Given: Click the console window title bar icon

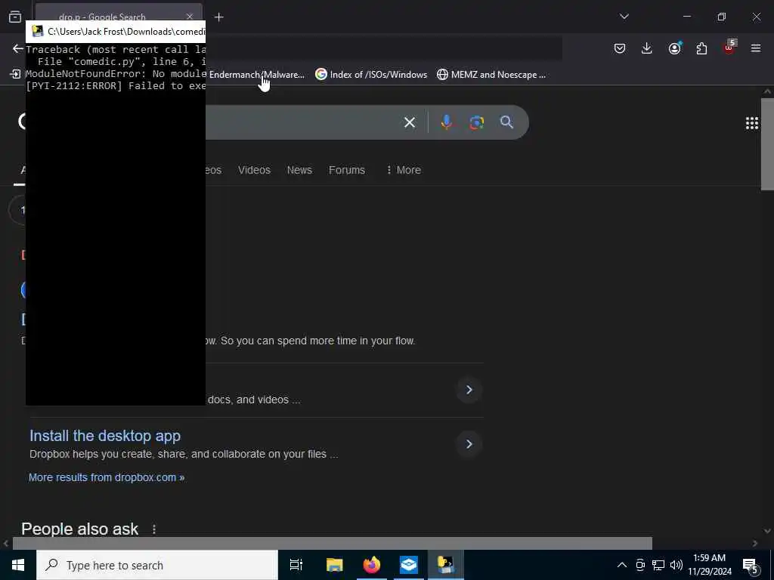Looking at the screenshot, I should [38, 32].
